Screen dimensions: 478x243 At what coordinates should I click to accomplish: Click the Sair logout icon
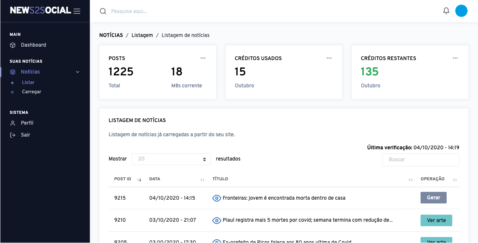(13, 135)
